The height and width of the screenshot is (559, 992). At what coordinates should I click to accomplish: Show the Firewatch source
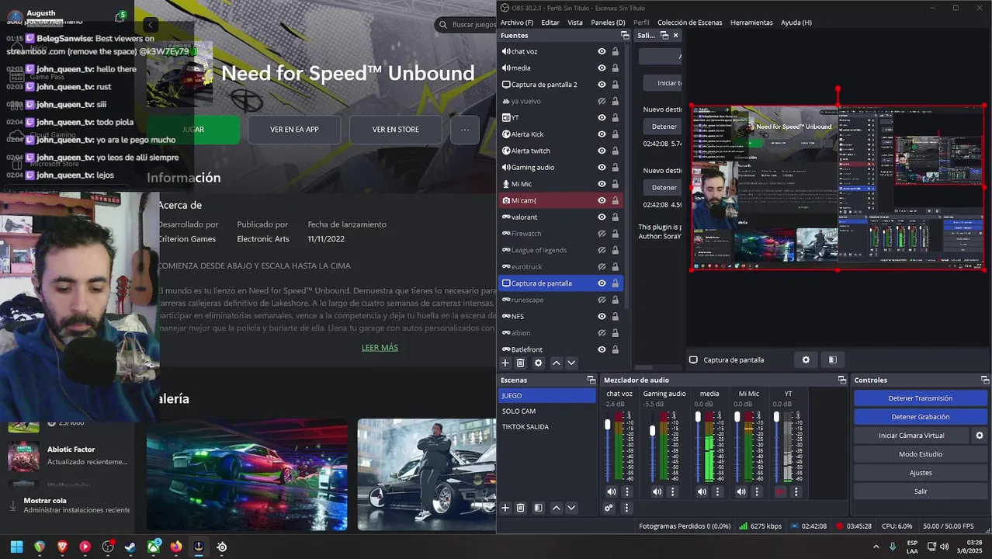coord(602,234)
